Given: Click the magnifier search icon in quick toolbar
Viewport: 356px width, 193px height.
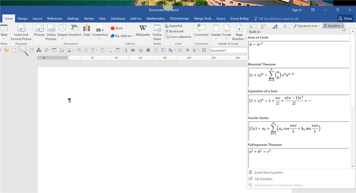Looking at the screenshot, I should [46, 50].
